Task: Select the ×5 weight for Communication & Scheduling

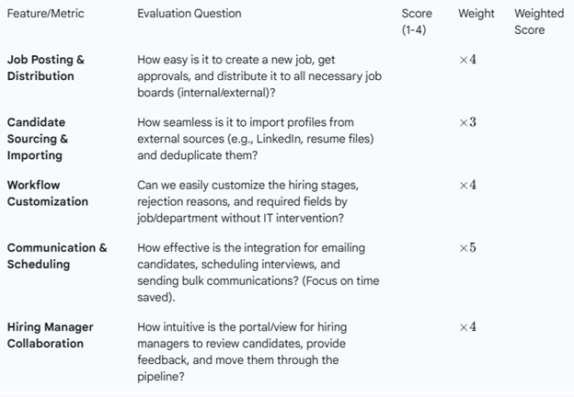Action: [x=467, y=247]
